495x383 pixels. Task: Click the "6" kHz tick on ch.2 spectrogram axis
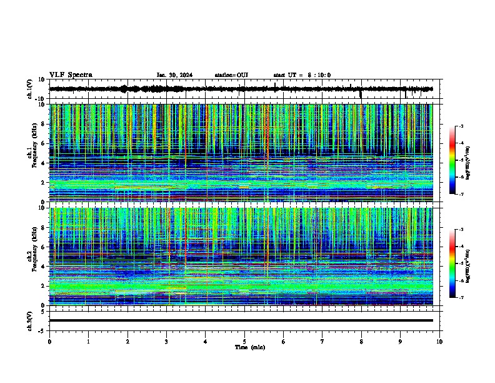tap(44, 247)
